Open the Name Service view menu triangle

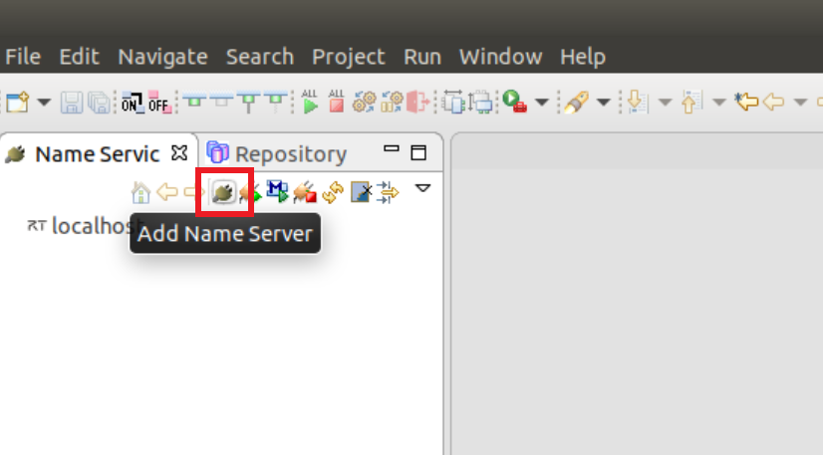pos(422,188)
